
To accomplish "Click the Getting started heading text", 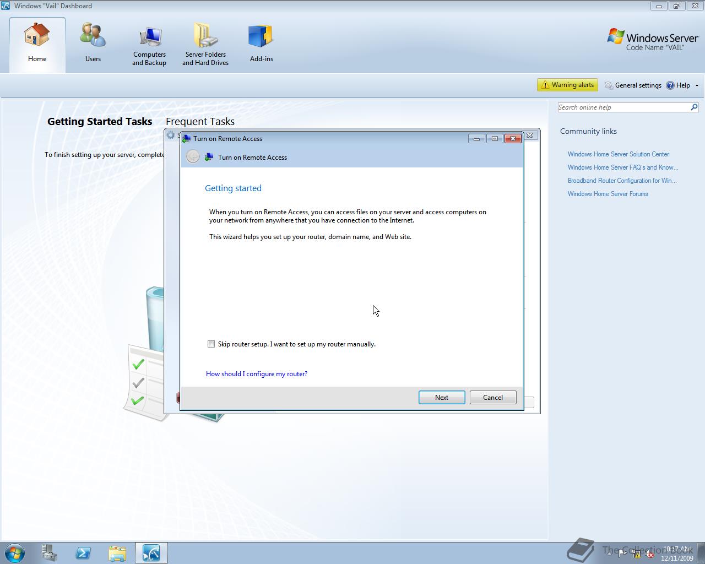I will pyautogui.click(x=233, y=188).
